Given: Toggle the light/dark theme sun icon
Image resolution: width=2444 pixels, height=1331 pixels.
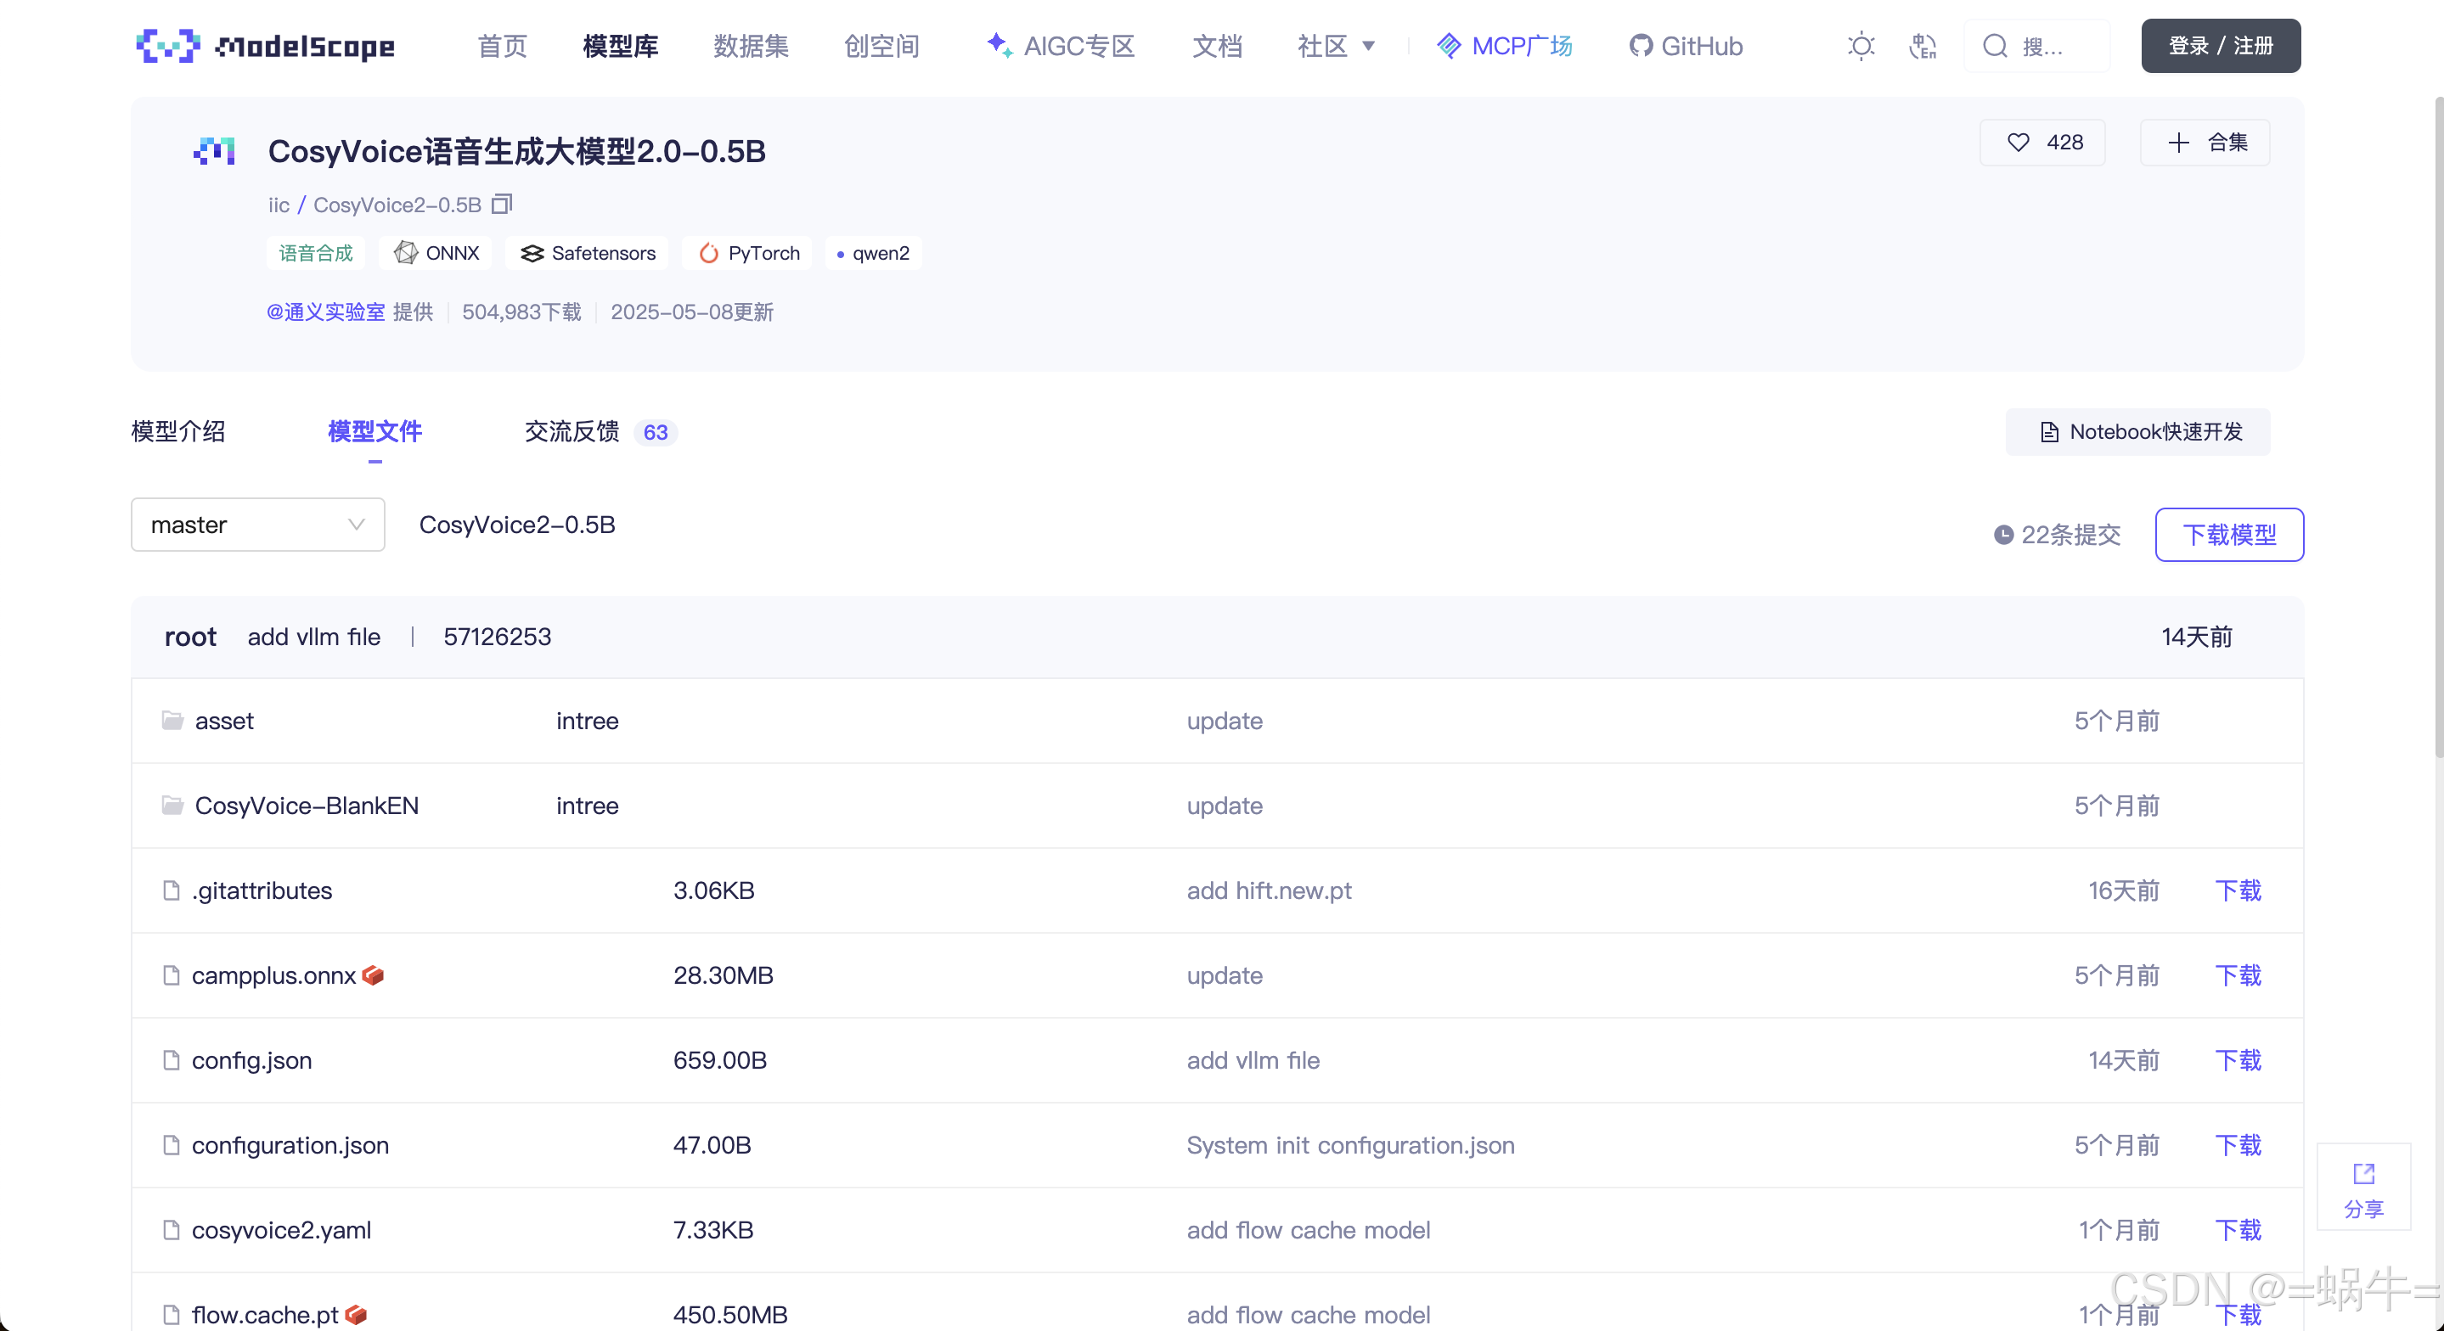Looking at the screenshot, I should coord(1861,46).
